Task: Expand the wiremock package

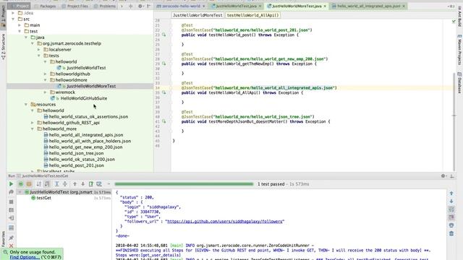Action: [x=45, y=92]
